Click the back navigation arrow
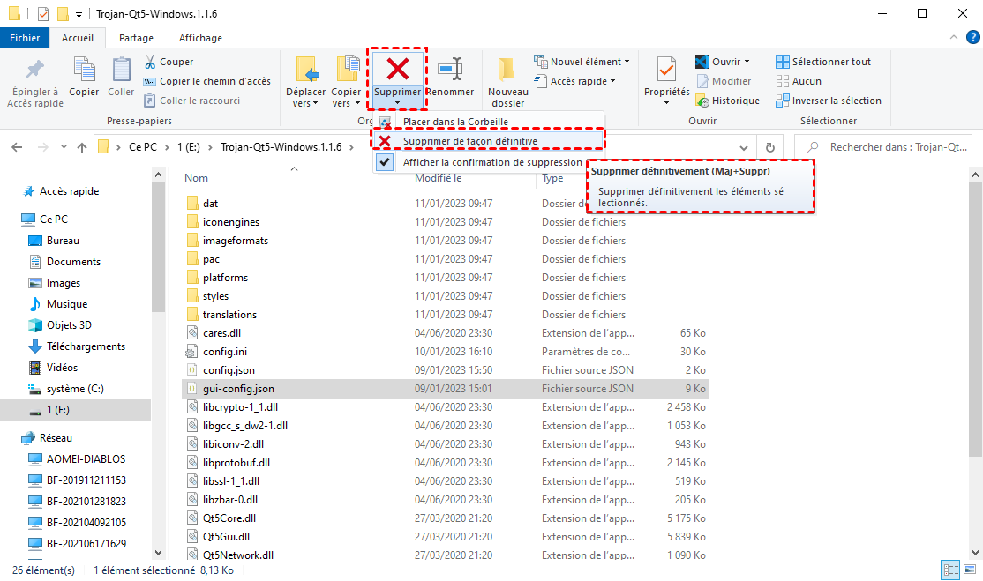This screenshot has width=983, height=581. pos(17,147)
